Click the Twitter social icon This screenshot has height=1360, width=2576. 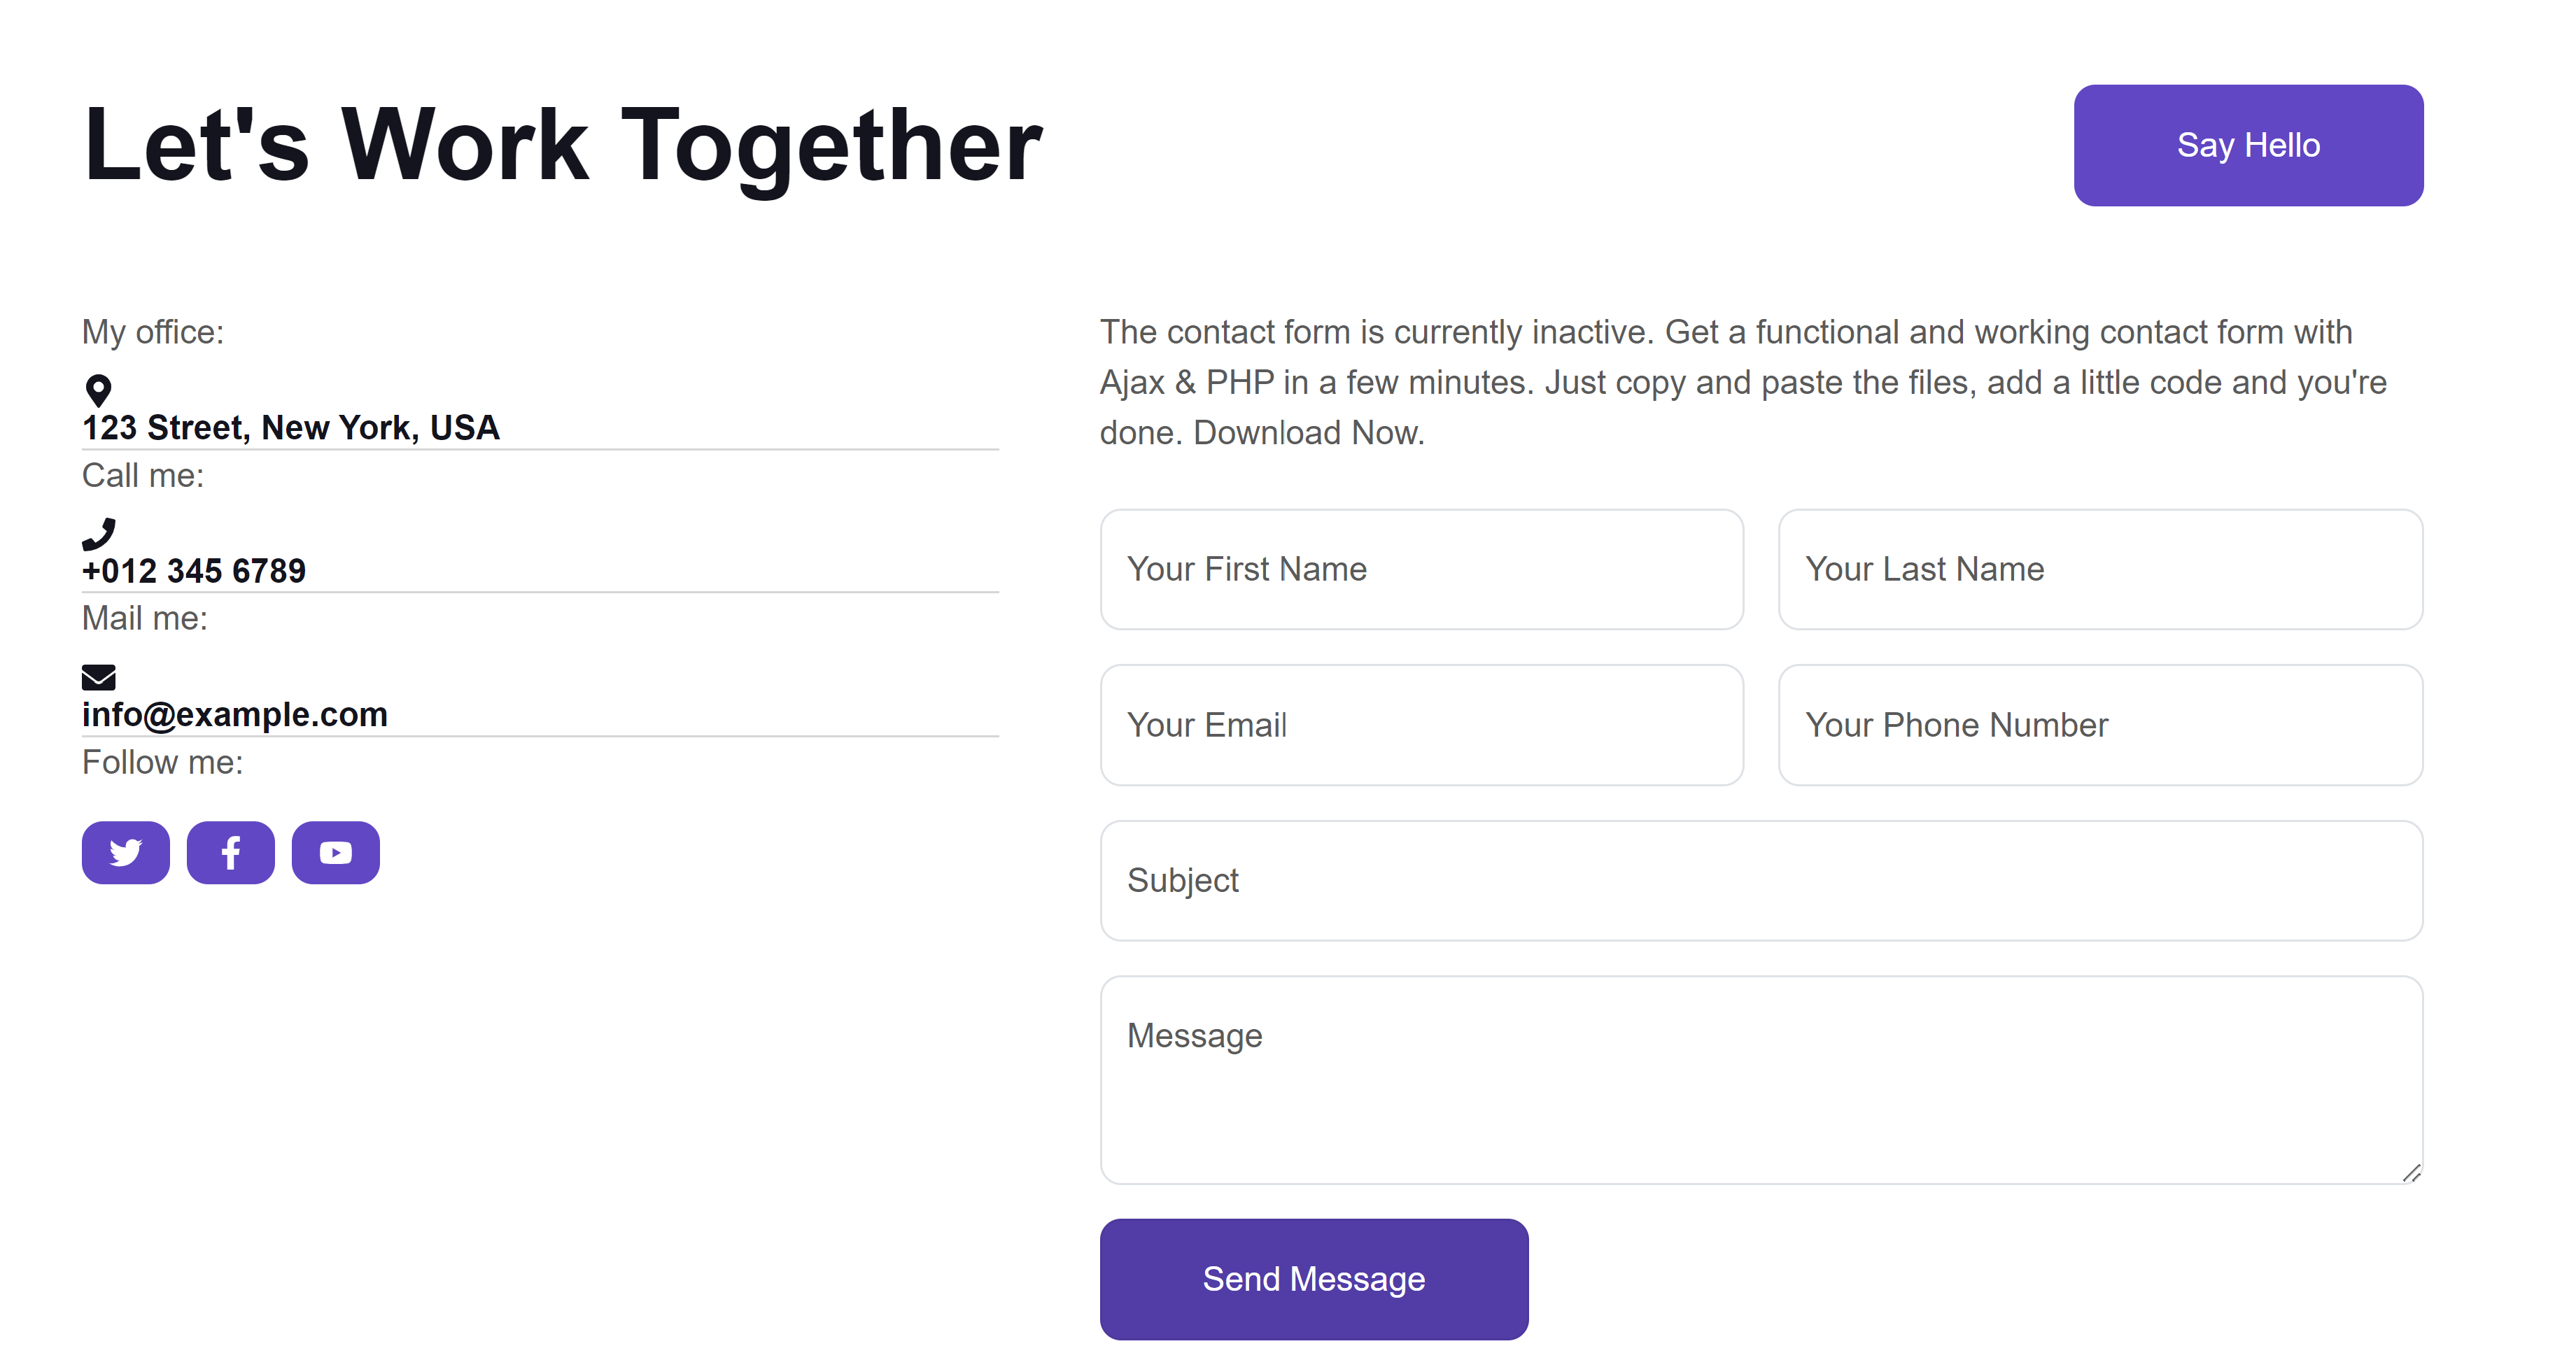(x=125, y=853)
